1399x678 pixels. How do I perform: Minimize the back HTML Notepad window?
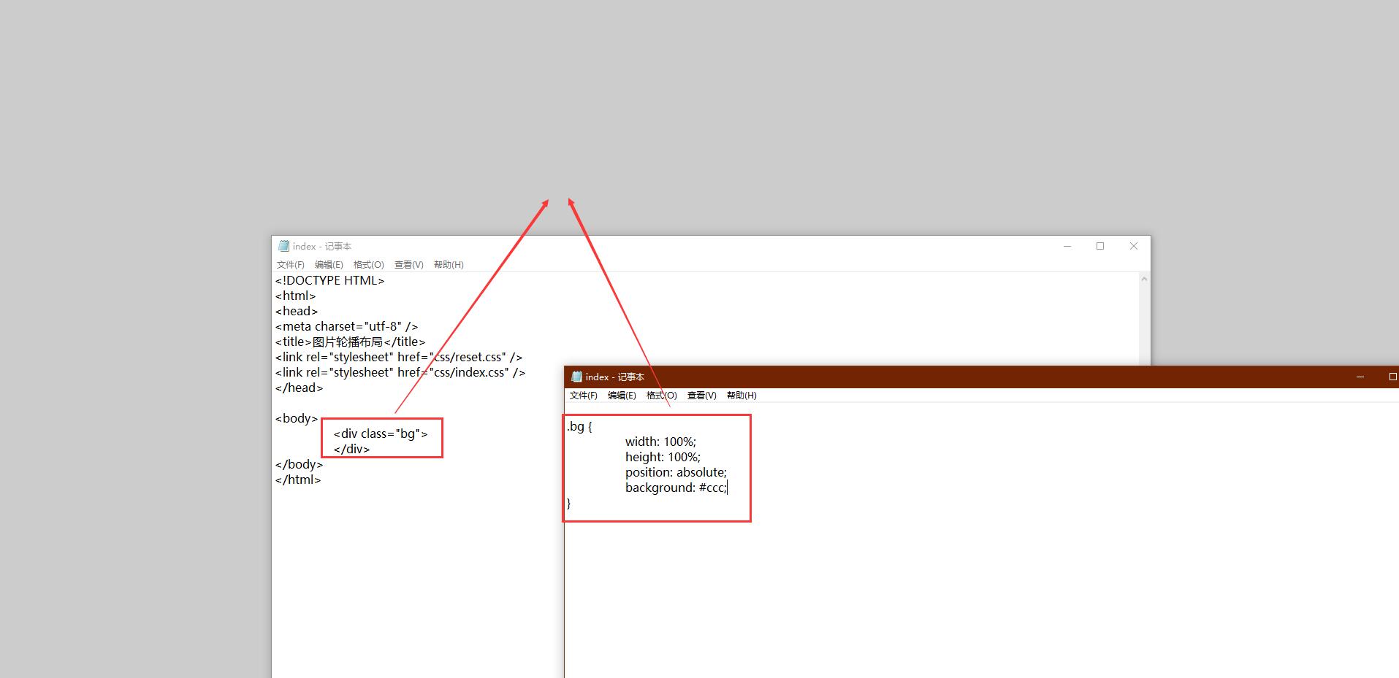point(1067,246)
